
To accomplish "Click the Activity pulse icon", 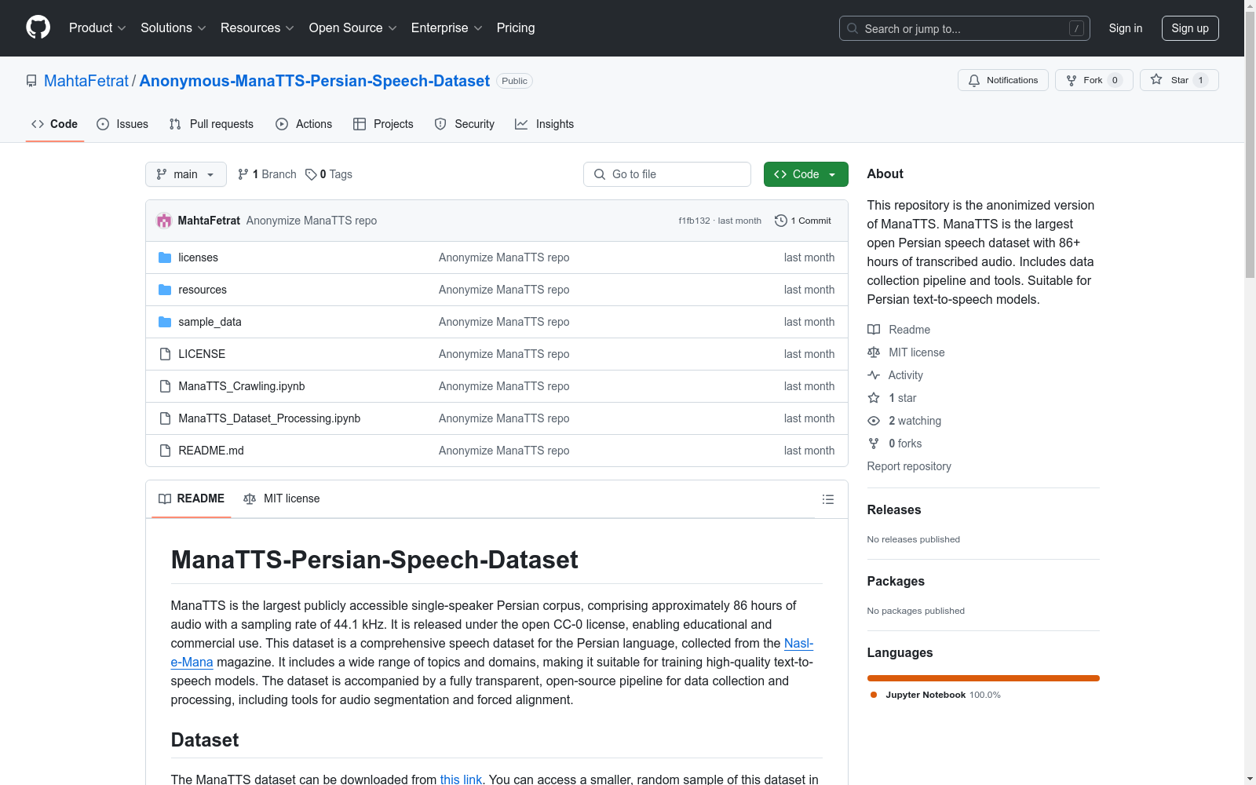I will coord(874,375).
